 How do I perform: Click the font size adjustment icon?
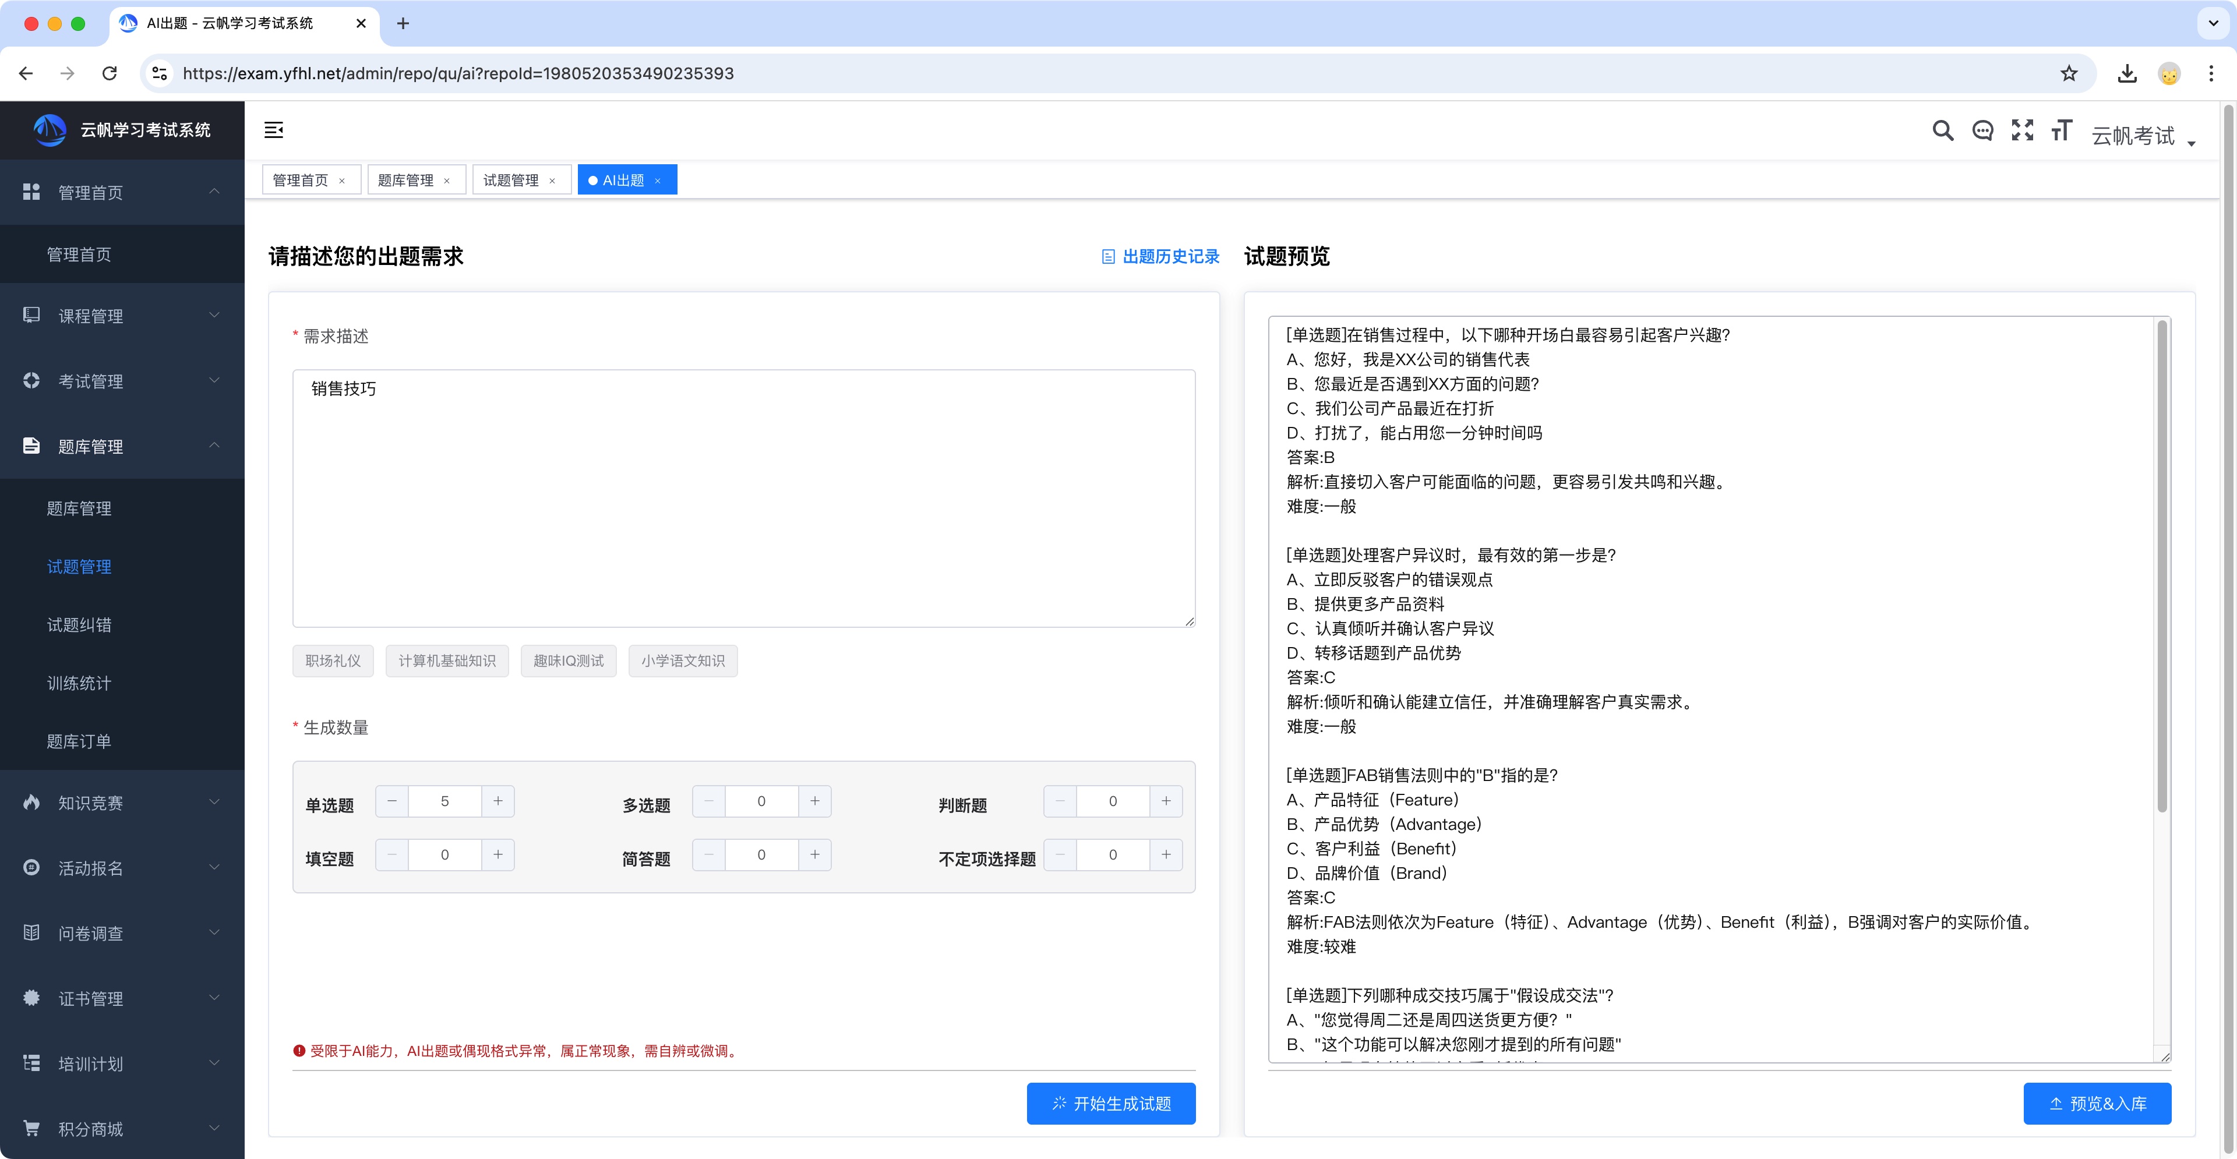pyautogui.click(x=2062, y=131)
